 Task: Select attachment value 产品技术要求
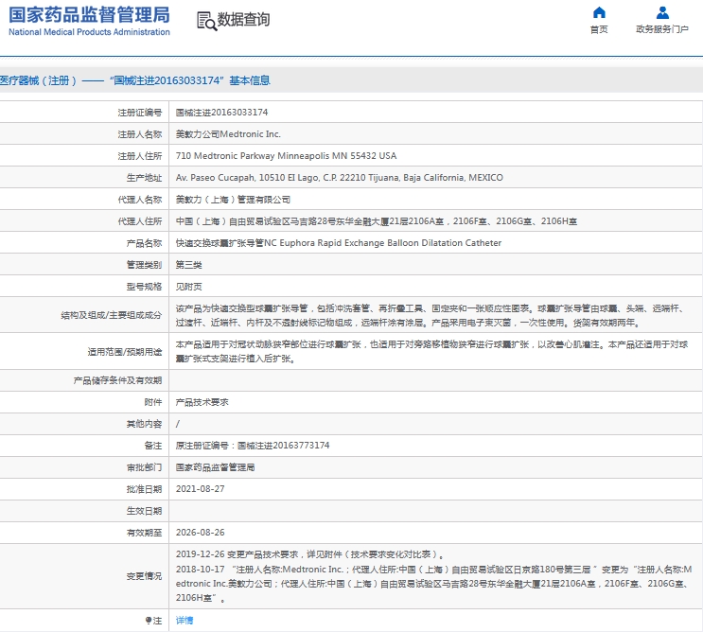click(x=202, y=402)
